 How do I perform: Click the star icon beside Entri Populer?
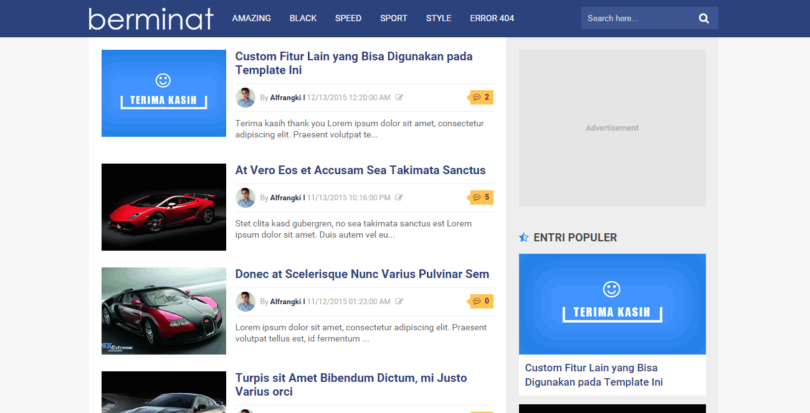point(524,238)
